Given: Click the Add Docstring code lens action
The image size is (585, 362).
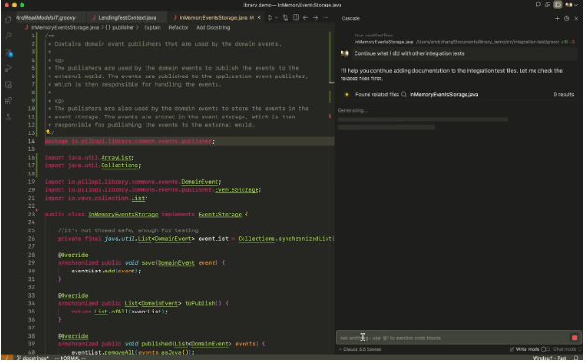Looking at the screenshot, I should coord(214,28).
